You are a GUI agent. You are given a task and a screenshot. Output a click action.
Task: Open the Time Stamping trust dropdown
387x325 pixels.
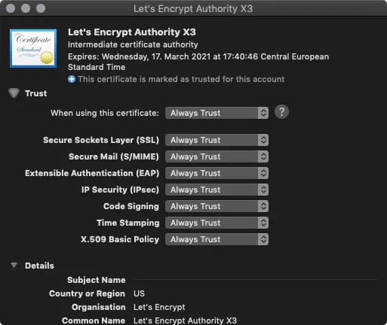tap(217, 223)
